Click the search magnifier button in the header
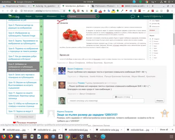 [97, 16]
